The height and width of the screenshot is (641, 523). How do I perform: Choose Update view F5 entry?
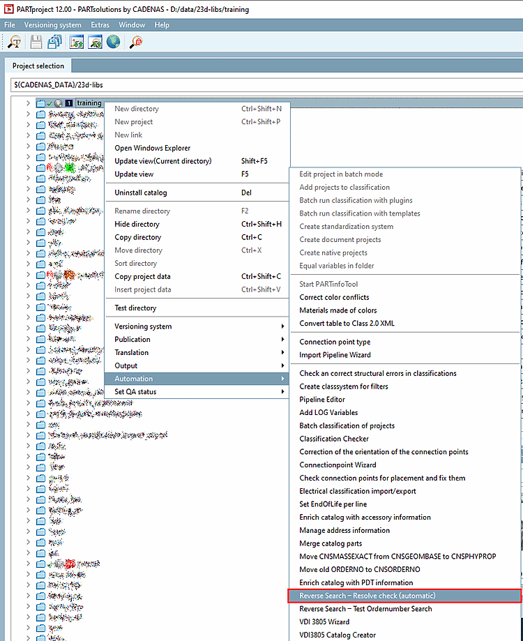(197, 174)
